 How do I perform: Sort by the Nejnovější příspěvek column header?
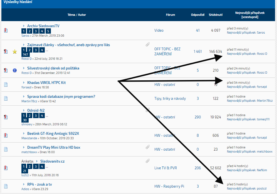[x=249, y=13]
